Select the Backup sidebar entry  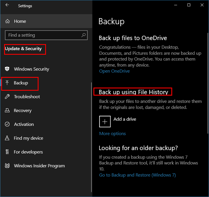point(46,83)
